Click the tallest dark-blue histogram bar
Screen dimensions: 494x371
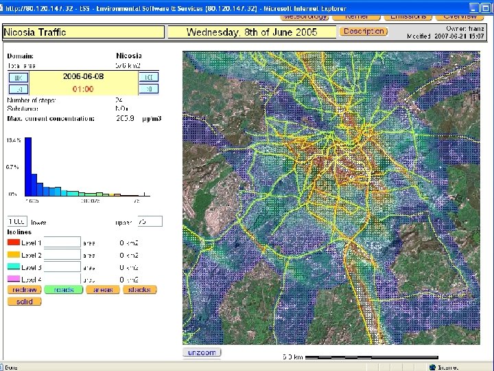pos(28,166)
